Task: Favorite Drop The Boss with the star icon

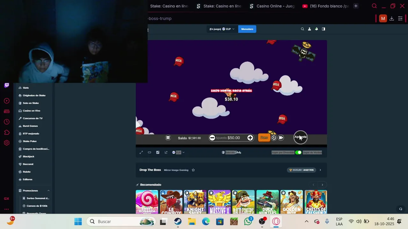Action: [x=193, y=170]
